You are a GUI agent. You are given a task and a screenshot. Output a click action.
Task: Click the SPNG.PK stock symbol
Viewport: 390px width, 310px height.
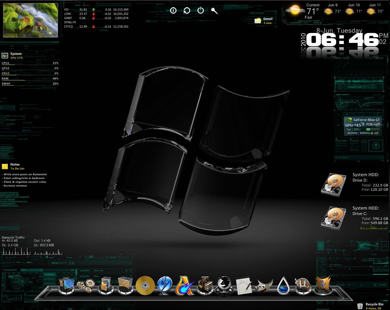(70, 22)
